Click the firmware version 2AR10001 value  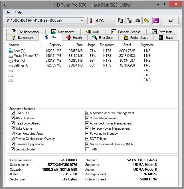click(69, 160)
